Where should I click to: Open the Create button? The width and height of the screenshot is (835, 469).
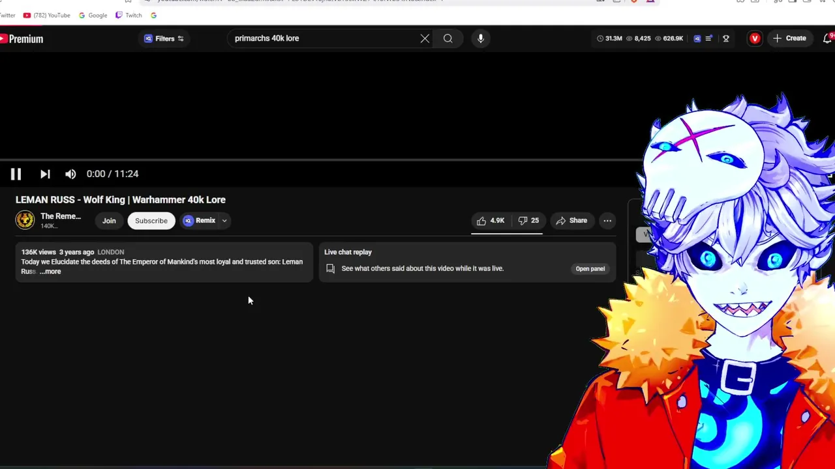(x=789, y=38)
